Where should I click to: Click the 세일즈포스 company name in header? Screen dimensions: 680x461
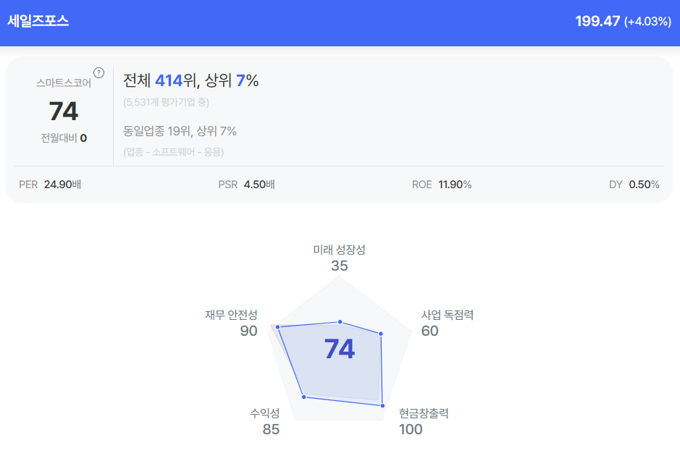38,21
